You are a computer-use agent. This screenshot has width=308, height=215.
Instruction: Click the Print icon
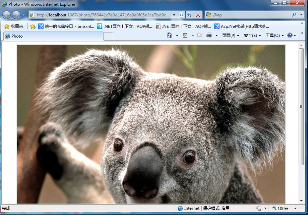[209, 35]
